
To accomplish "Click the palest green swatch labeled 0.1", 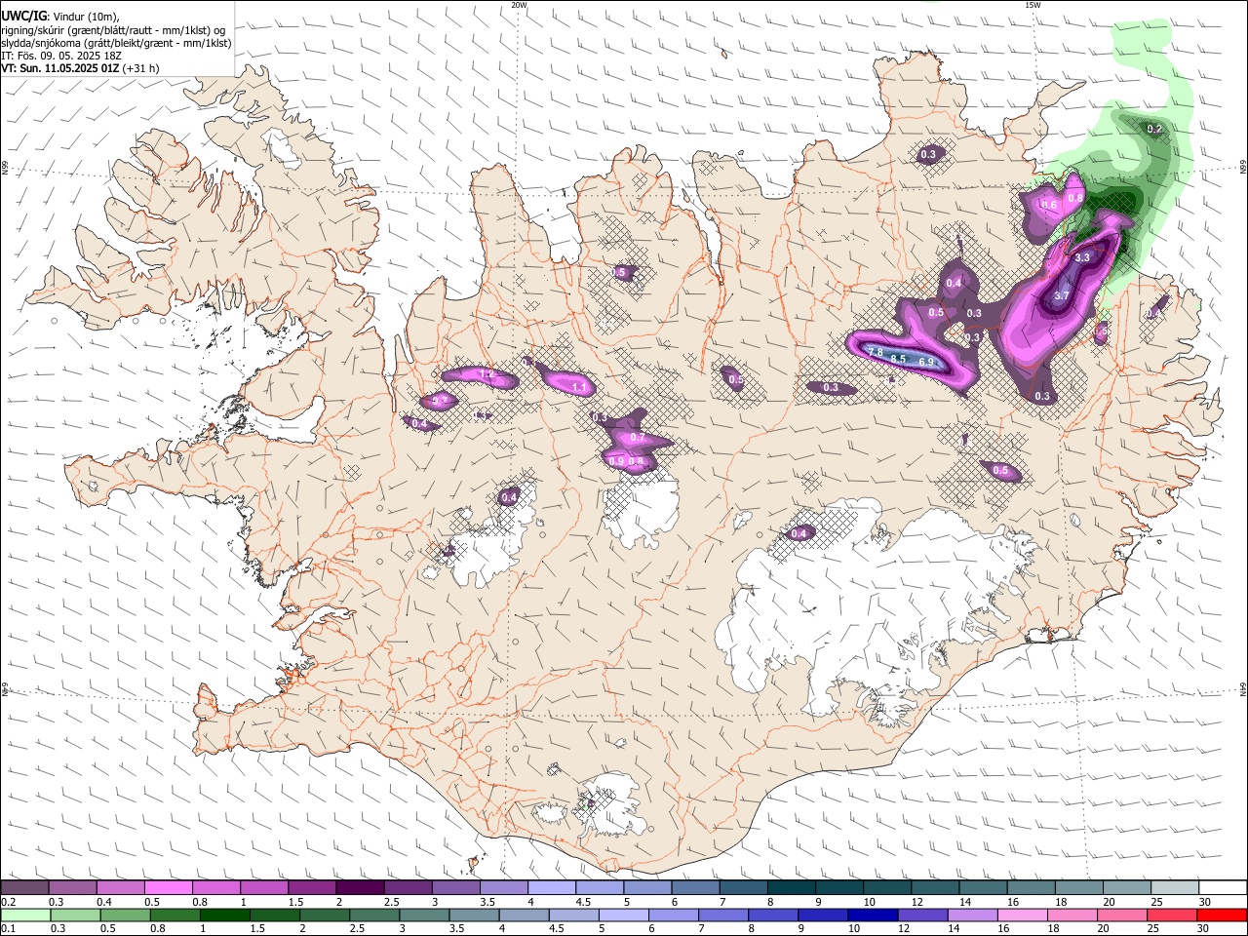I will (x=25, y=916).
